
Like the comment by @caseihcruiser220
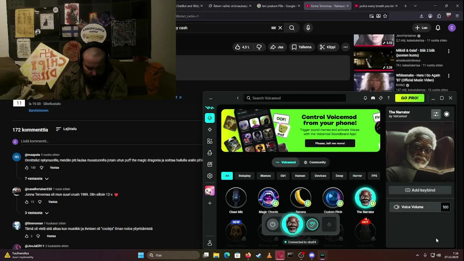tap(26, 202)
